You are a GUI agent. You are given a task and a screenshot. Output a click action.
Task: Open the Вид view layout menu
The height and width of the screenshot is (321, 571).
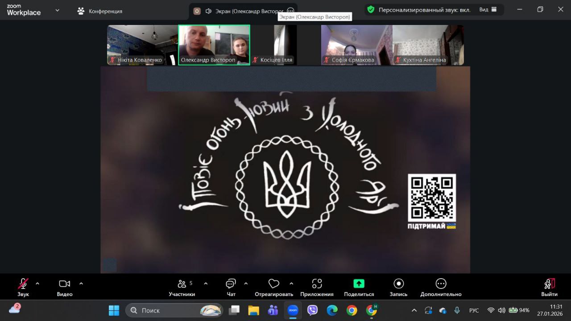488,10
